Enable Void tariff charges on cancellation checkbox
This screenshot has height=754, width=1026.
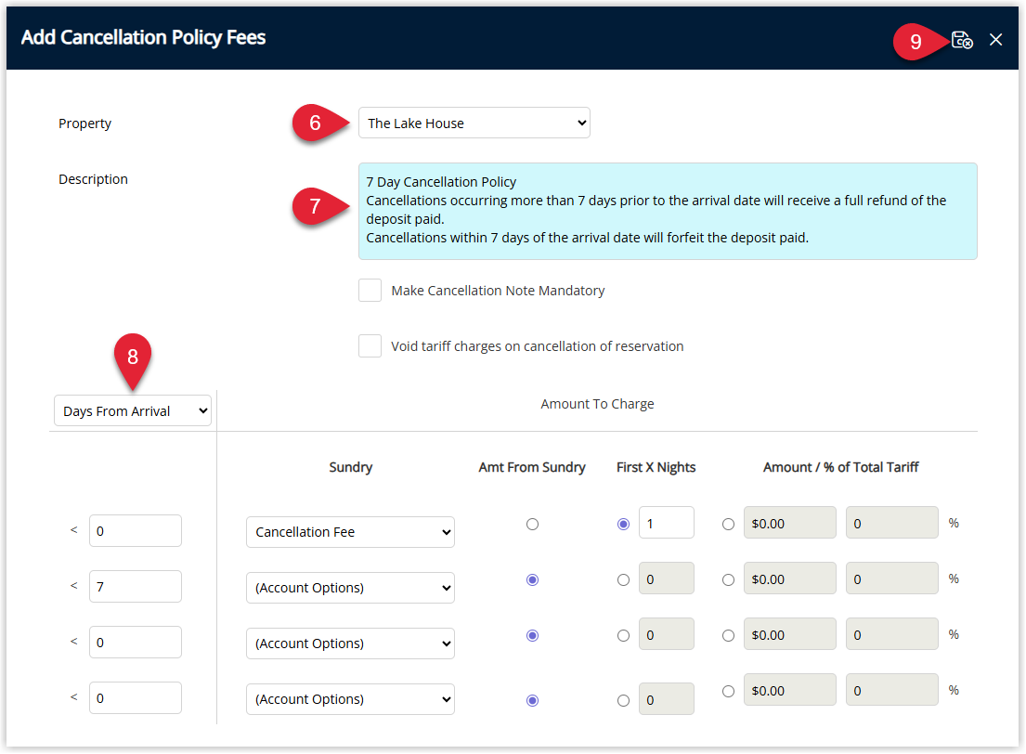pyautogui.click(x=370, y=345)
